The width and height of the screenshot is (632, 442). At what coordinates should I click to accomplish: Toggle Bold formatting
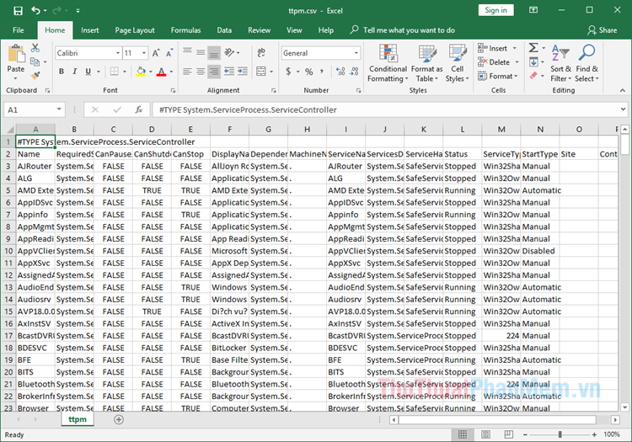click(62, 72)
